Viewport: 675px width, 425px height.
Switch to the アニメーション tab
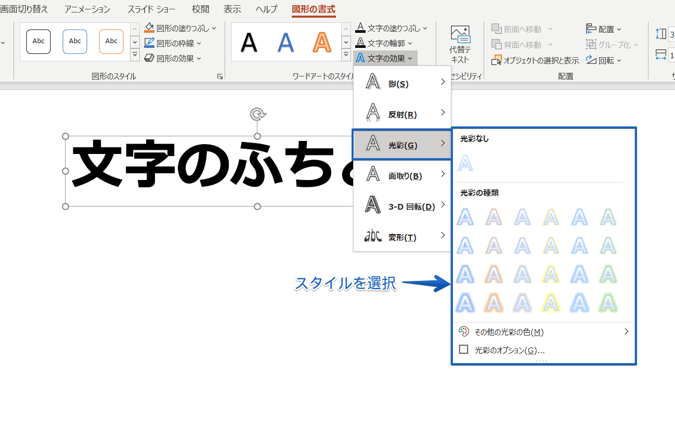[87, 9]
